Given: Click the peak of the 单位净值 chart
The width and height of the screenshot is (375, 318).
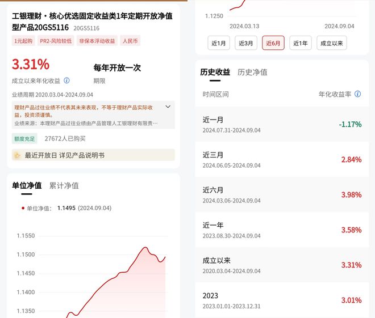Looking at the screenshot, I should [x=145, y=248].
